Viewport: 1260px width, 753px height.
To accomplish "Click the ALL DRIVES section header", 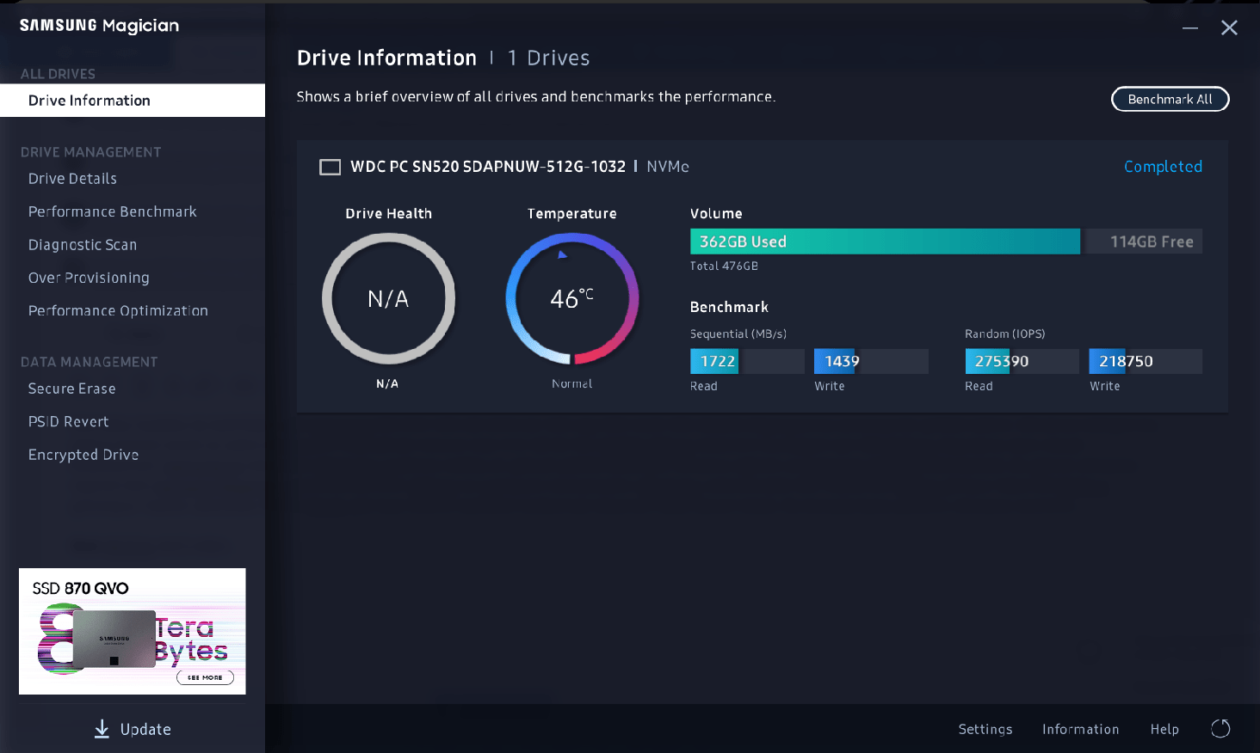I will [58, 74].
